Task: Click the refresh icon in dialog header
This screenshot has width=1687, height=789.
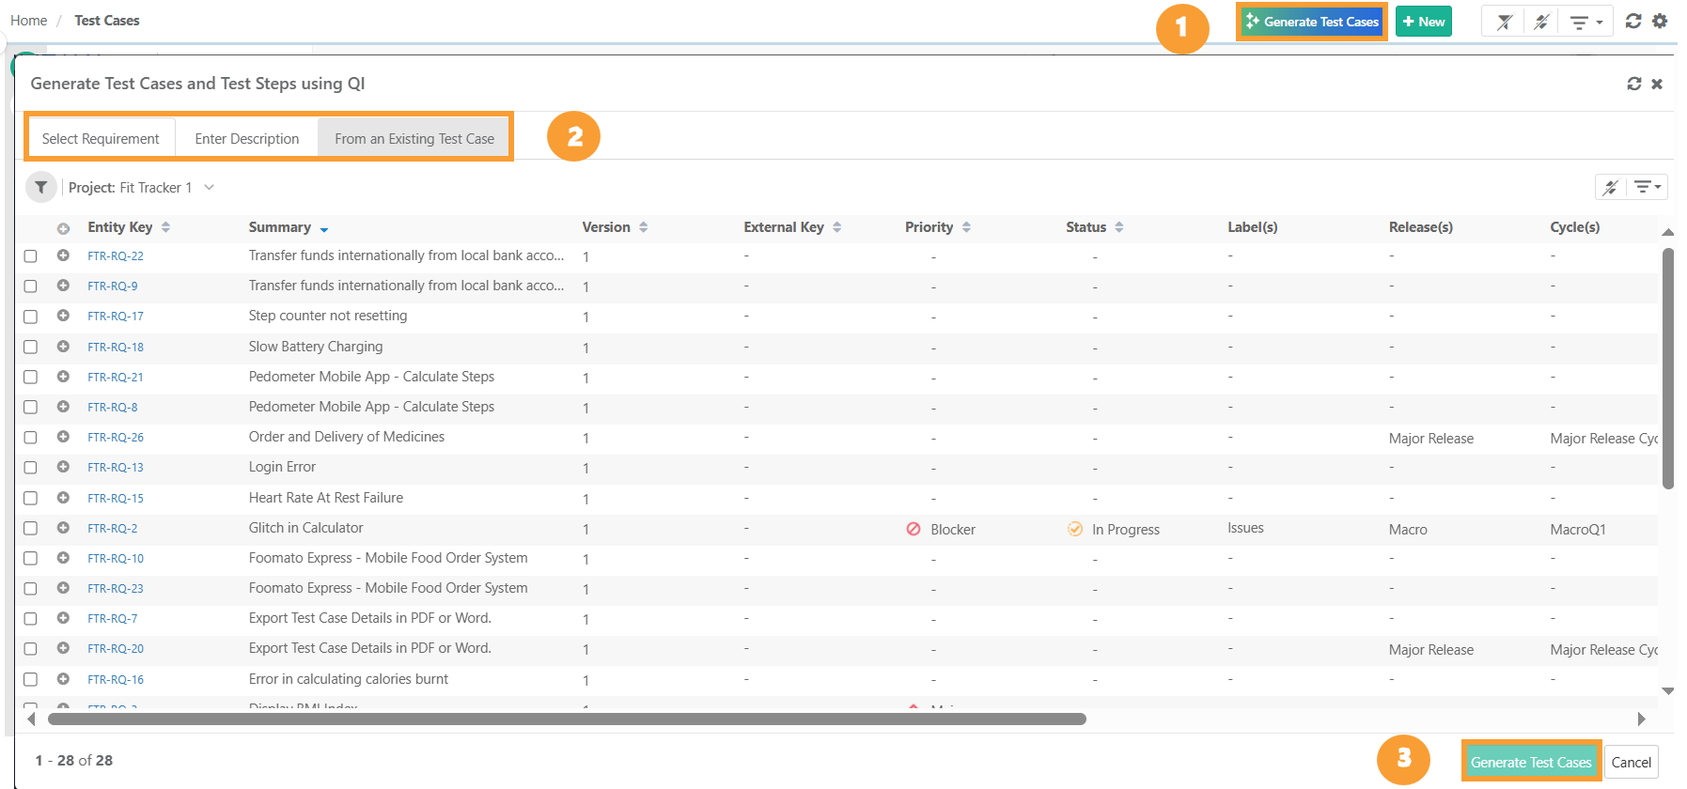Action: (1634, 84)
